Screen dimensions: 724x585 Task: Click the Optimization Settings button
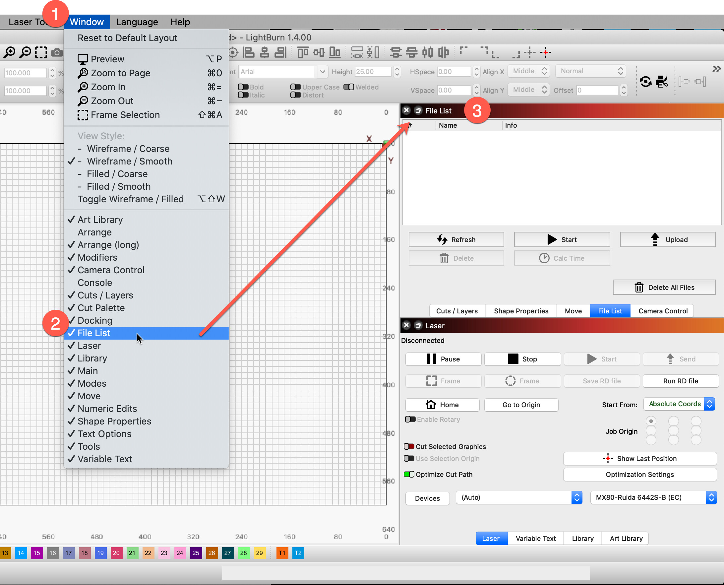click(639, 475)
